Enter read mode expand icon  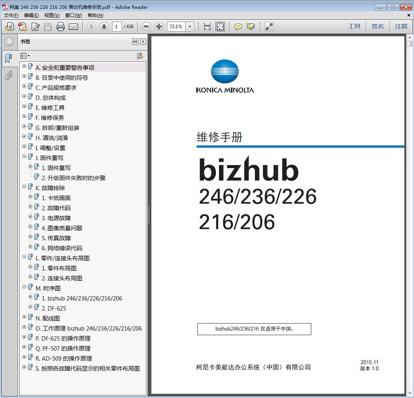pyautogui.click(x=269, y=27)
